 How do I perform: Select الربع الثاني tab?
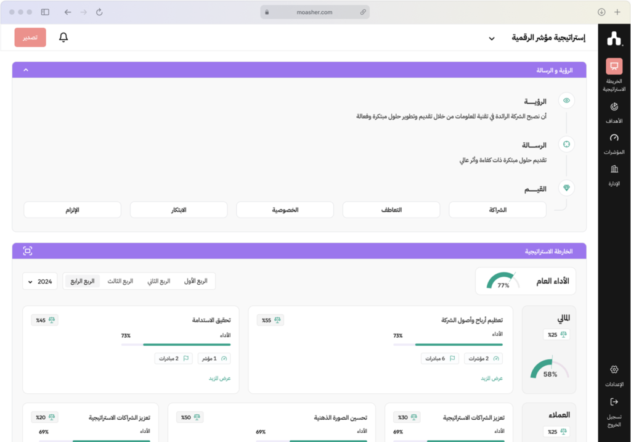click(158, 281)
